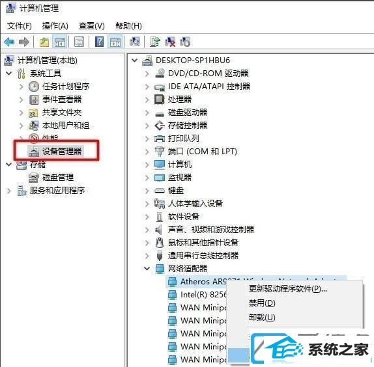Select 禁用(D) in the context menu
The width and height of the screenshot is (374, 367).
(262, 303)
